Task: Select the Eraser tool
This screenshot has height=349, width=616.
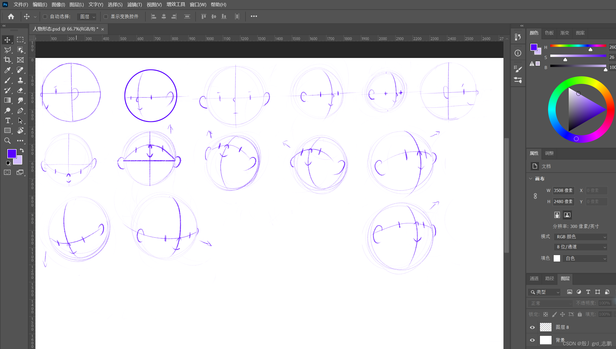Action: 20,90
